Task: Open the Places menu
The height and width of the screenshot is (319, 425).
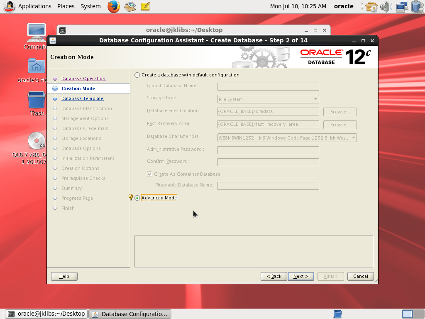Action: point(66,6)
